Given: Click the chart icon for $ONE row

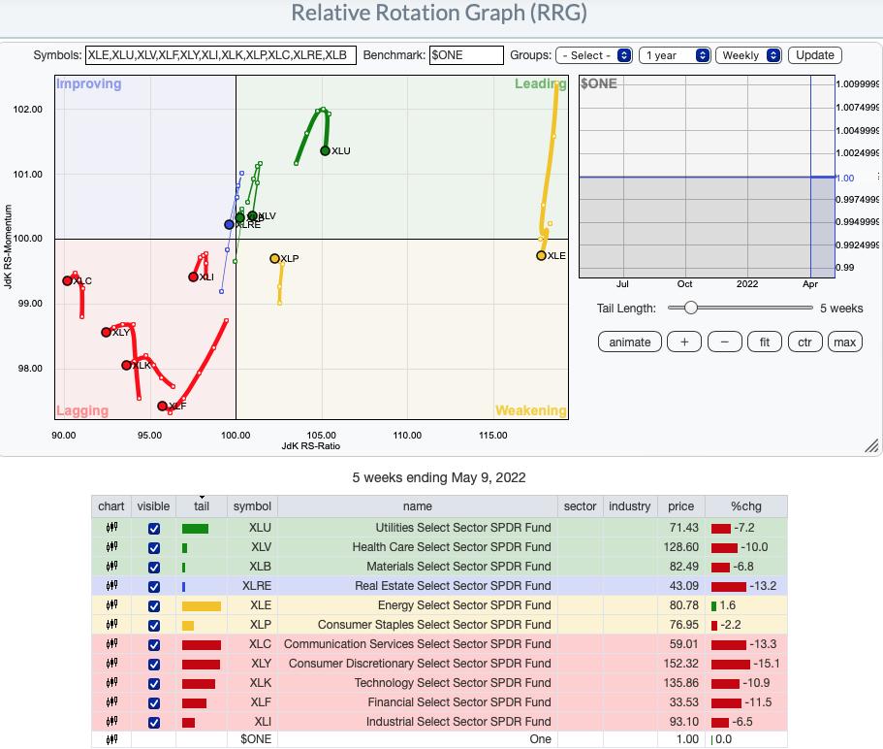Looking at the screenshot, I should coord(111,739).
